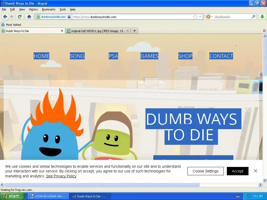Click the forward navigation arrow

11,17
